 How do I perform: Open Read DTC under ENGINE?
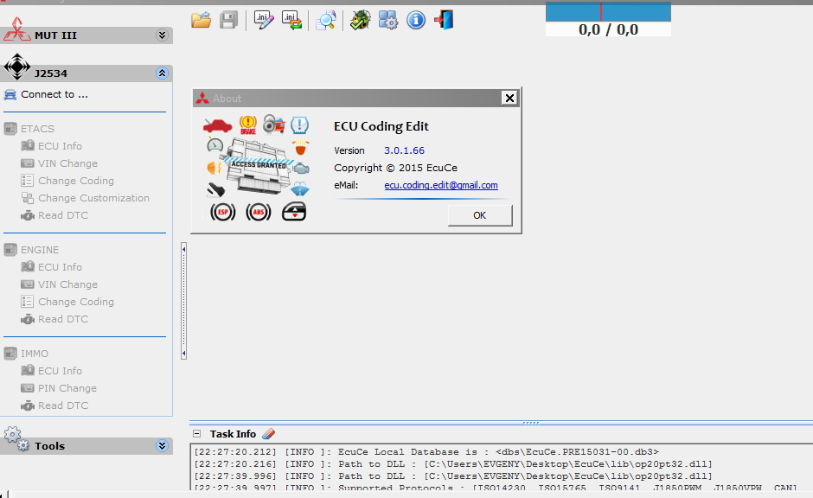(x=63, y=319)
